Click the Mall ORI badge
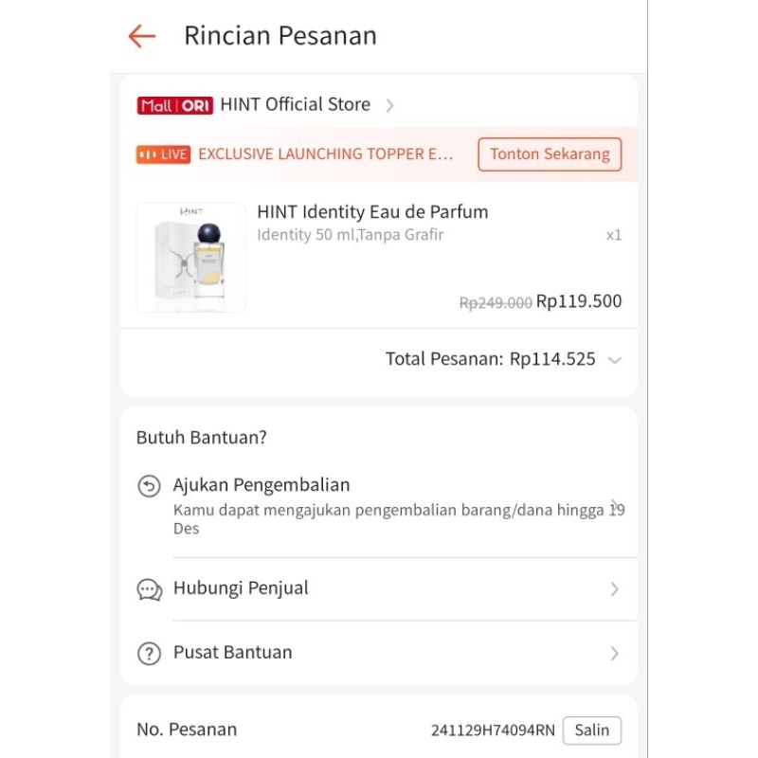The width and height of the screenshot is (758, 758). pos(174,105)
